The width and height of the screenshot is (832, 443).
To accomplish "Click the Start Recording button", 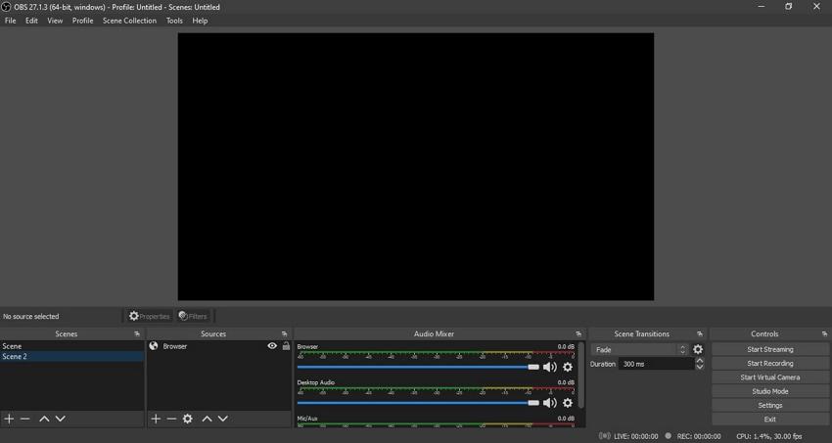I will 769,363.
